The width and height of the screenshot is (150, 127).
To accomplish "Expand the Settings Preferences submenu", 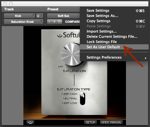I will (114, 57).
